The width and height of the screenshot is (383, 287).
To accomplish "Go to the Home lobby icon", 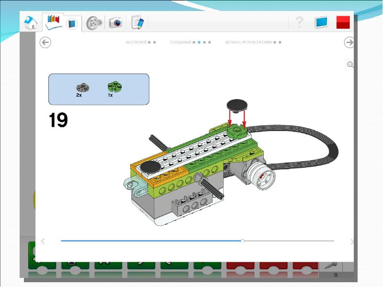I will pyautogui.click(x=31, y=22).
